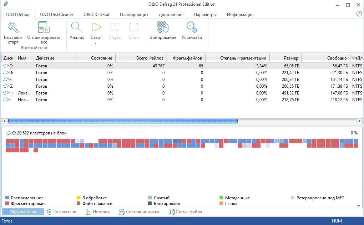Click the scrollbar left arrow
Viewport: 364px width, 225px height.
pyautogui.click(x=4, y=121)
